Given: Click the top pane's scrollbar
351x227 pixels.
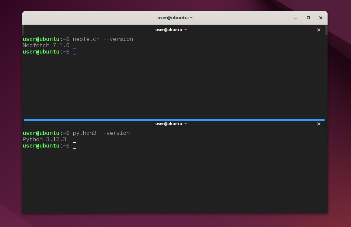Looking at the screenshot, I should coord(326,32).
